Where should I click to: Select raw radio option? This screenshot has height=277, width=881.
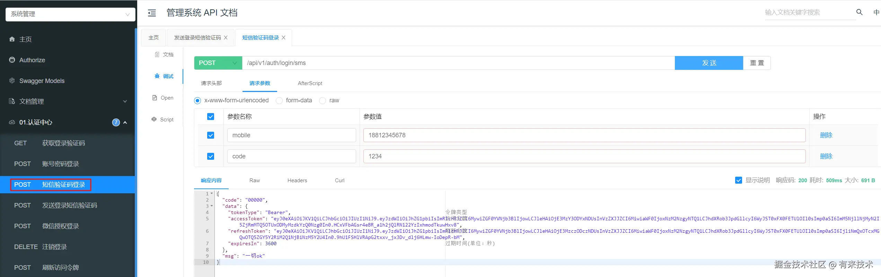tap(323, 101)
